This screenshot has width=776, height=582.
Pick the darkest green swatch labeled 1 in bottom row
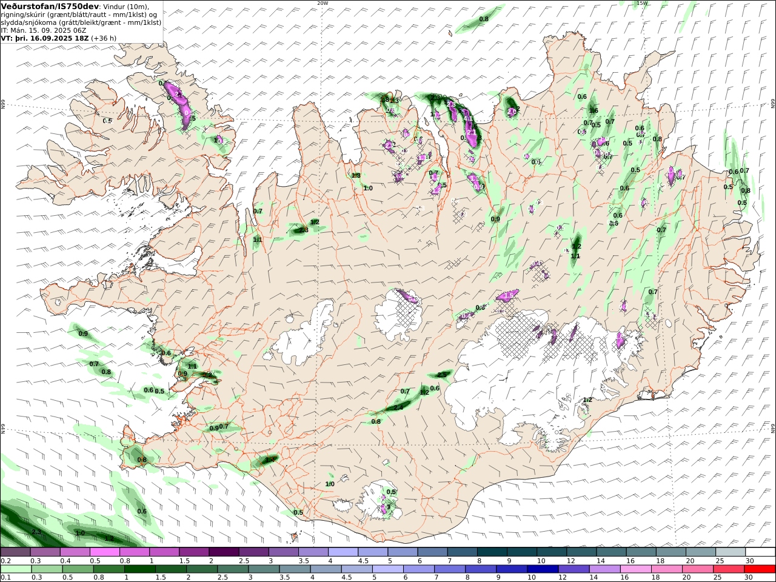[140, 569]
